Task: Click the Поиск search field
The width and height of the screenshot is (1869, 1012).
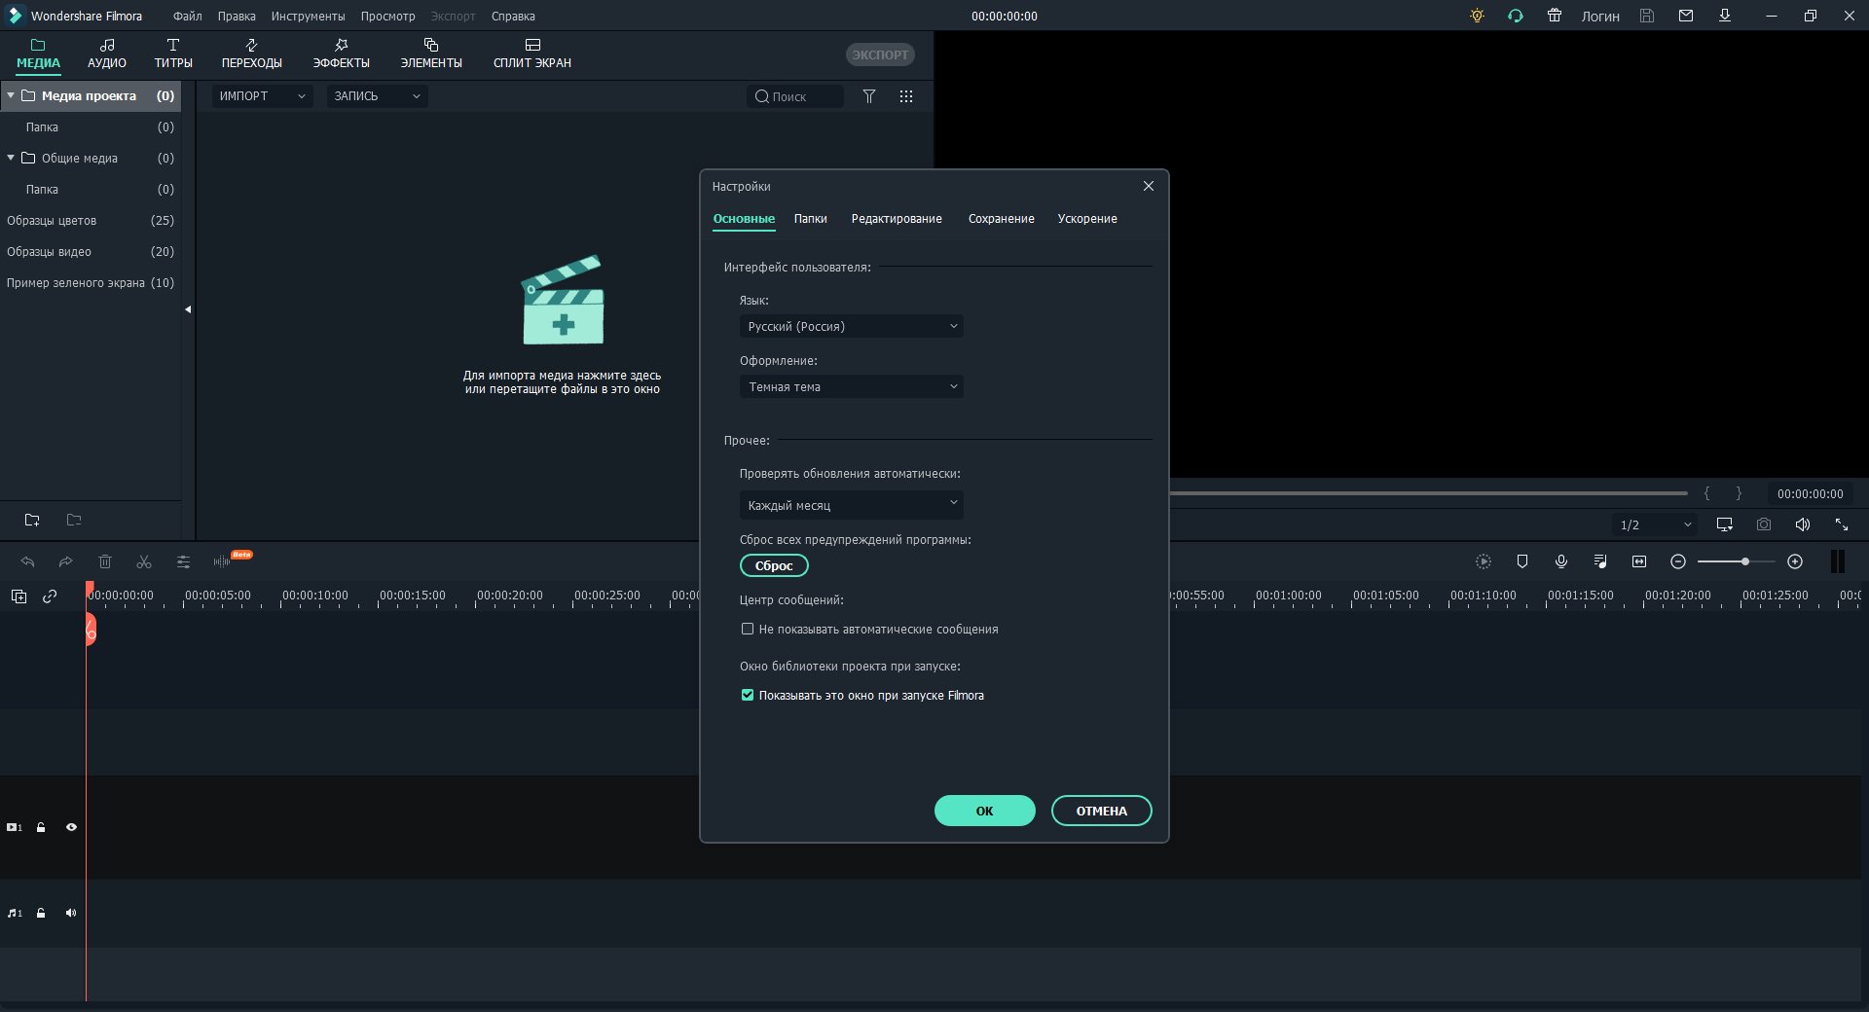Action: pos(795,96)
